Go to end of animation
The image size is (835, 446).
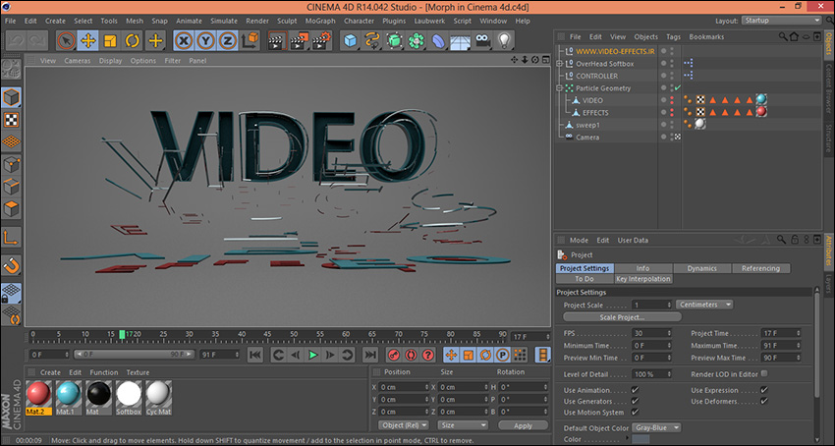tap(370, 355)
